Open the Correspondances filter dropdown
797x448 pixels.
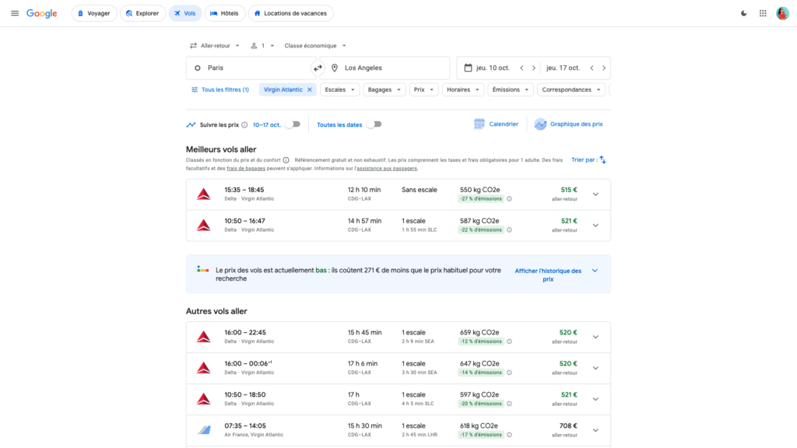571,89
